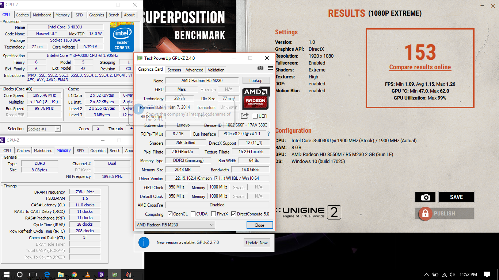Click the Close button in GPU-Z
Screen dimensions: 499x280
point(259,225)
